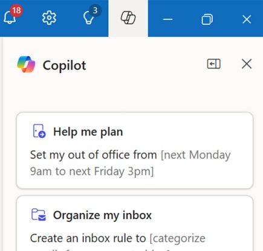Collapse Copilot panel with the dock icon

click(213, 64)
